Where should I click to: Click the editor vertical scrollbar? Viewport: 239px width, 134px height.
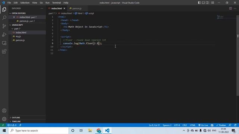point(238,55)
